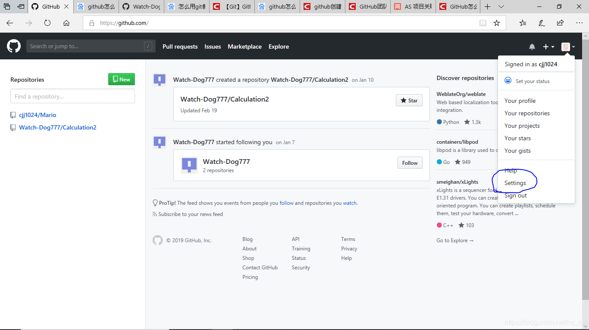The height and width of the screenshot is (330, 589).
Task: Click the set-aside tabs icon
Action: point(20,6)
